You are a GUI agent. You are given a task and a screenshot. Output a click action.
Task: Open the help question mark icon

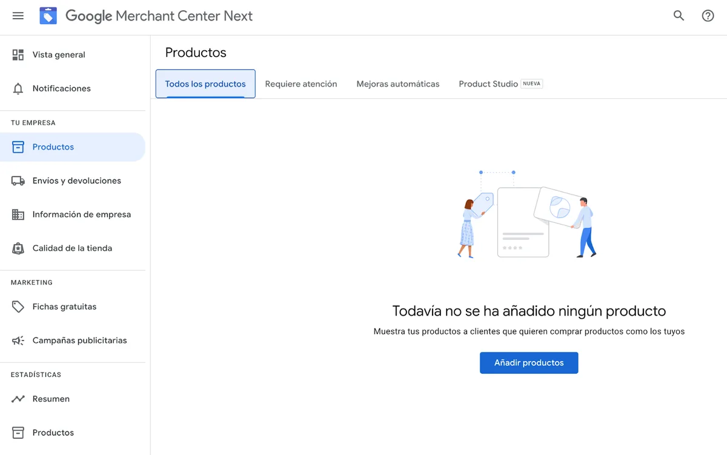click(708, 16)
